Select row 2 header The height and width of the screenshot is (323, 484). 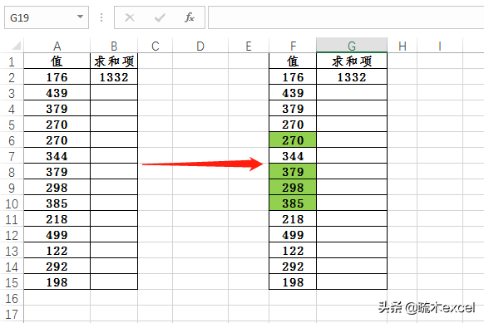coord(12,77)
